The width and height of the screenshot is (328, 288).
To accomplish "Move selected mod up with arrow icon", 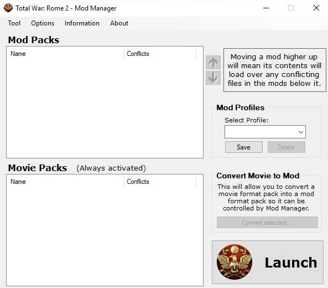I will tap(213, 63).
